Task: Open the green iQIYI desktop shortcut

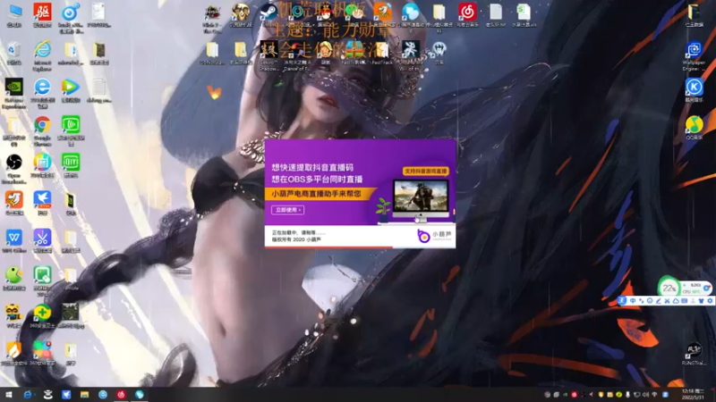Action: point(71,165)
